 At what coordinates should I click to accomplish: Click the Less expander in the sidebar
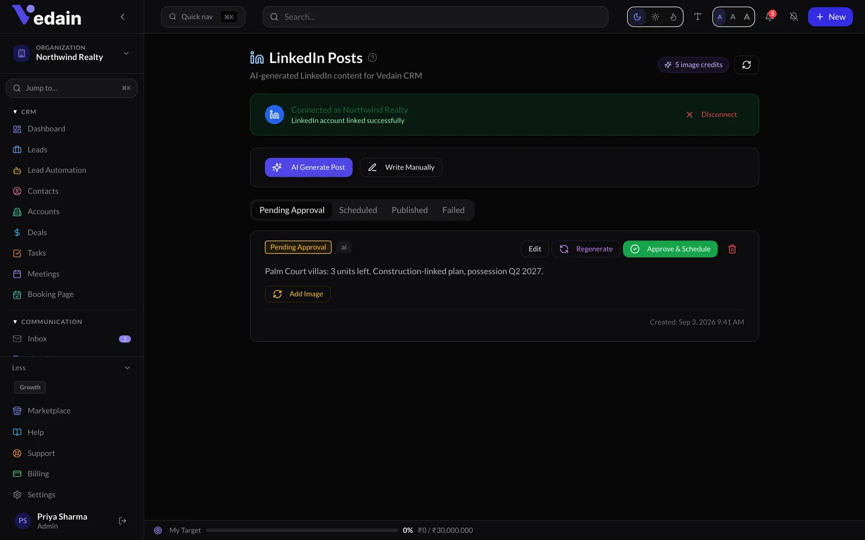[x=71, y=368]
